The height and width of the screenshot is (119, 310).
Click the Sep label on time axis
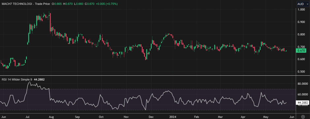(77, 117)
